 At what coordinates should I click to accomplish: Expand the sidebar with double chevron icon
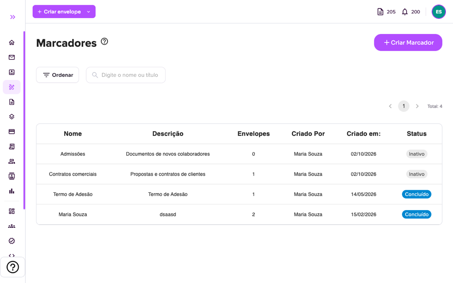click(12, 17)
